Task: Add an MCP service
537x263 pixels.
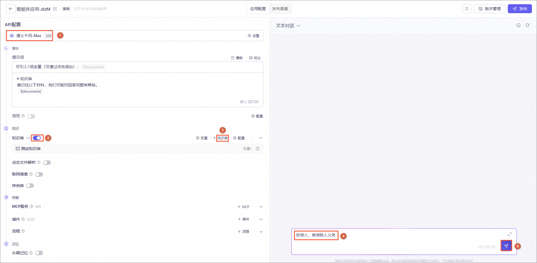Action: click(x=243, y=207)
